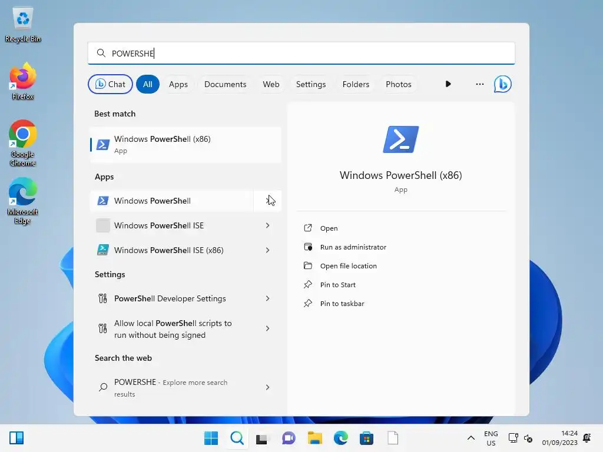Viewport: 603px width, 452px height.
Task: Switch to the Settings filter tab
Action: point(311,84)
